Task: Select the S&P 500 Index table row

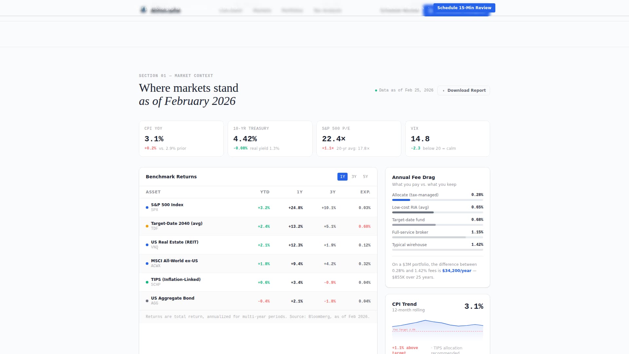Action: 258,207
